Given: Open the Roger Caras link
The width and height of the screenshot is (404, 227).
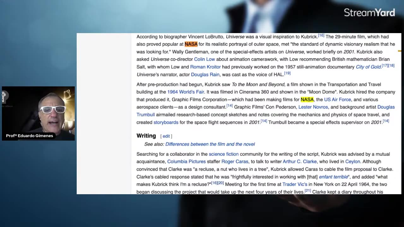Looking at the screenshot, I should 235,162.
